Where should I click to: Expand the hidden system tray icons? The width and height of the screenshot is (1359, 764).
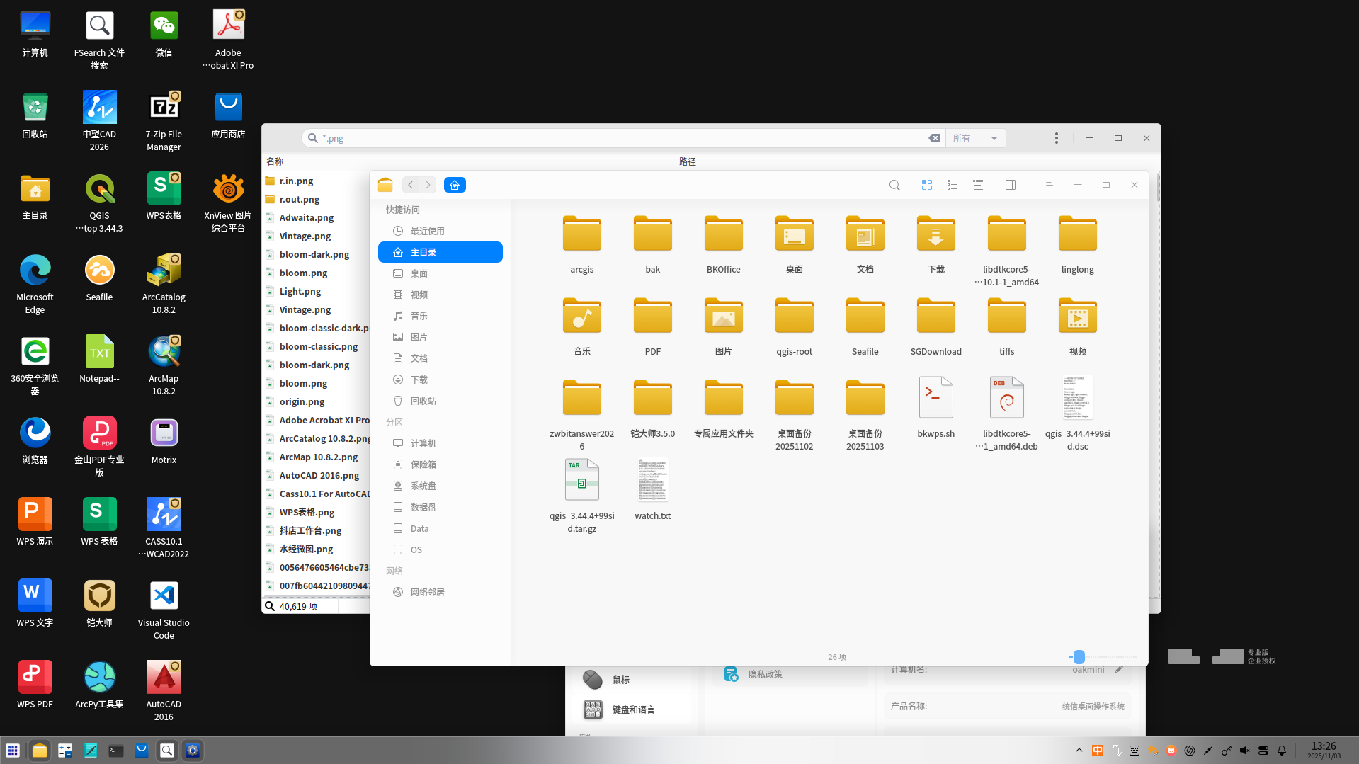[x=1079, y=751]
